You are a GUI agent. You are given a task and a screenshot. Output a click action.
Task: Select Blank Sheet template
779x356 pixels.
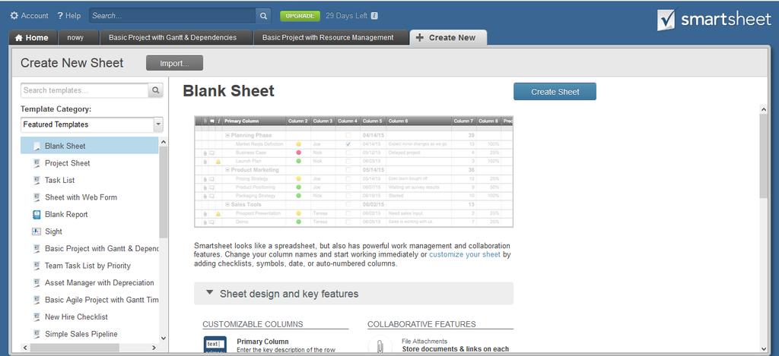click(90, 146)
